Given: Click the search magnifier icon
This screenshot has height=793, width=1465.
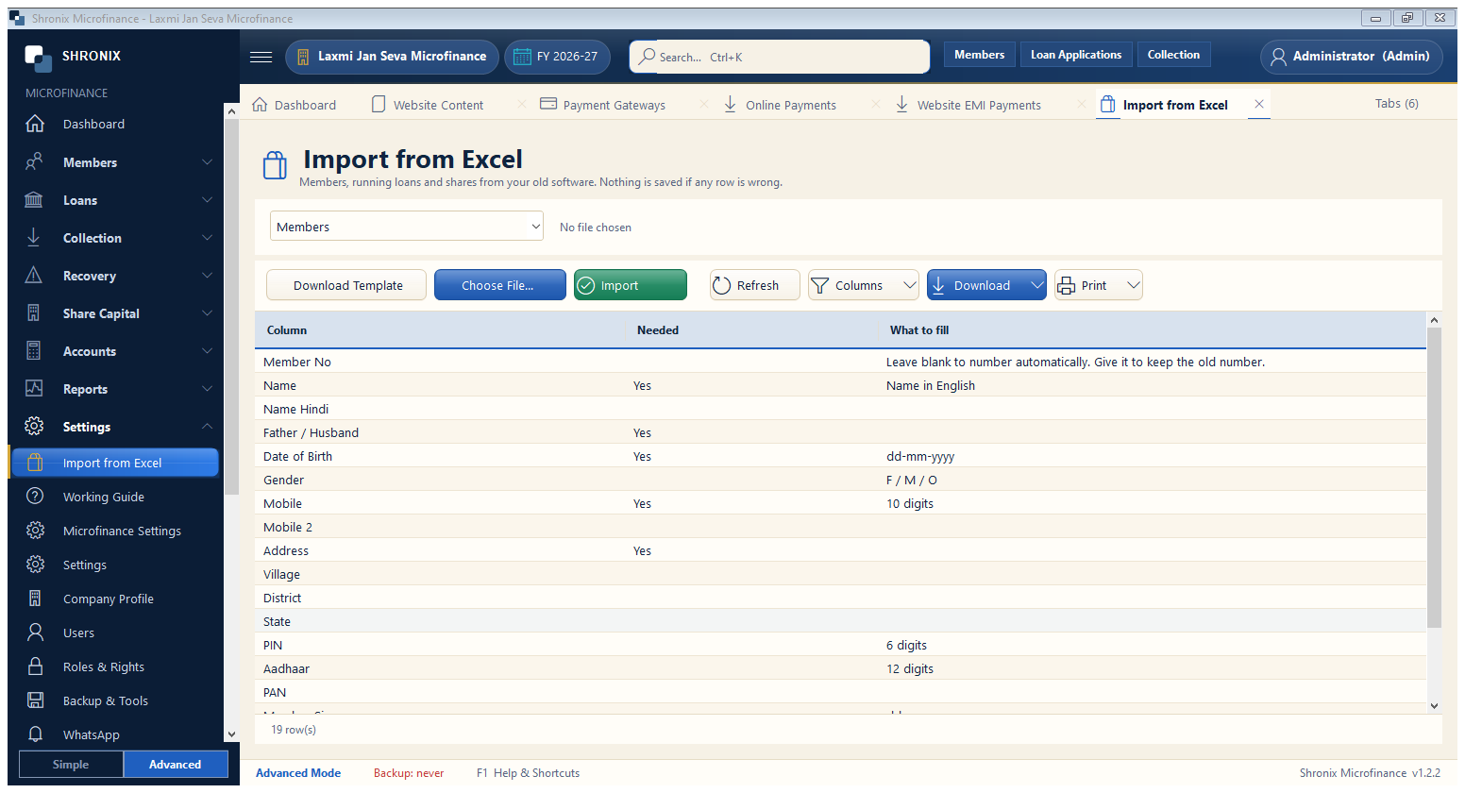Looking at the screenshot, I should pyautogui.click(x=647, y=57).
